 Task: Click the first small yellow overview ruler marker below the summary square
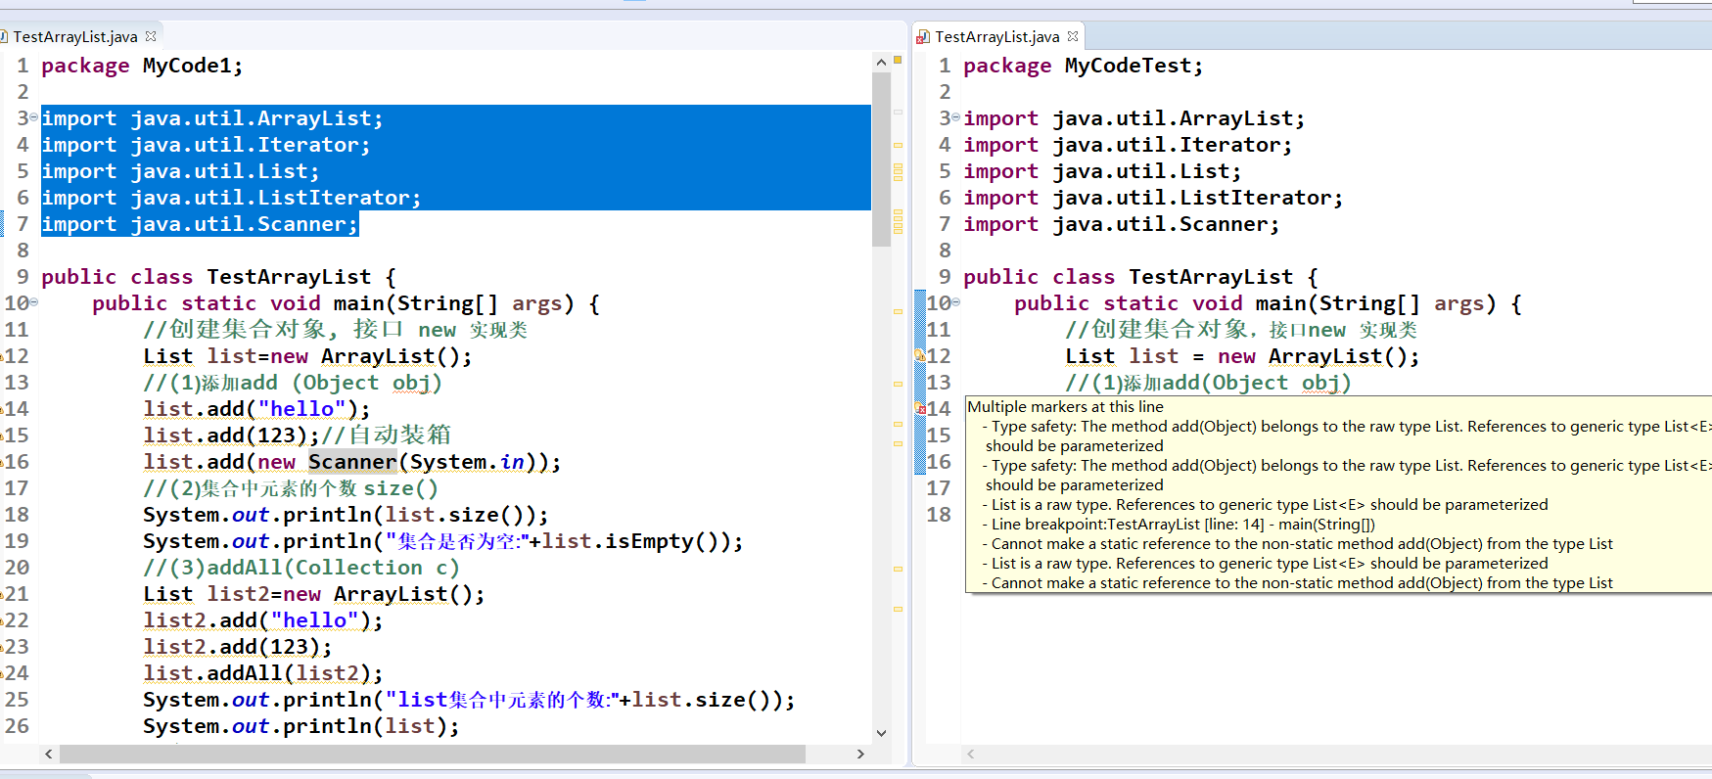click(898, 145)
